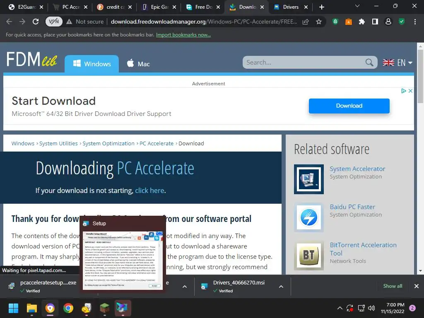Open System Accelerator related software link
The image size is (424, 318).
(x=357, y=169)
